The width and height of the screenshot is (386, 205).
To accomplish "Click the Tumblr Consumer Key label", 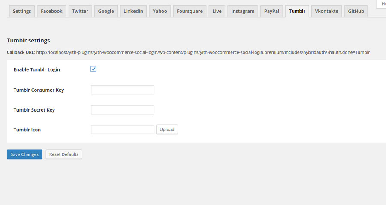I will coord(39,90).
